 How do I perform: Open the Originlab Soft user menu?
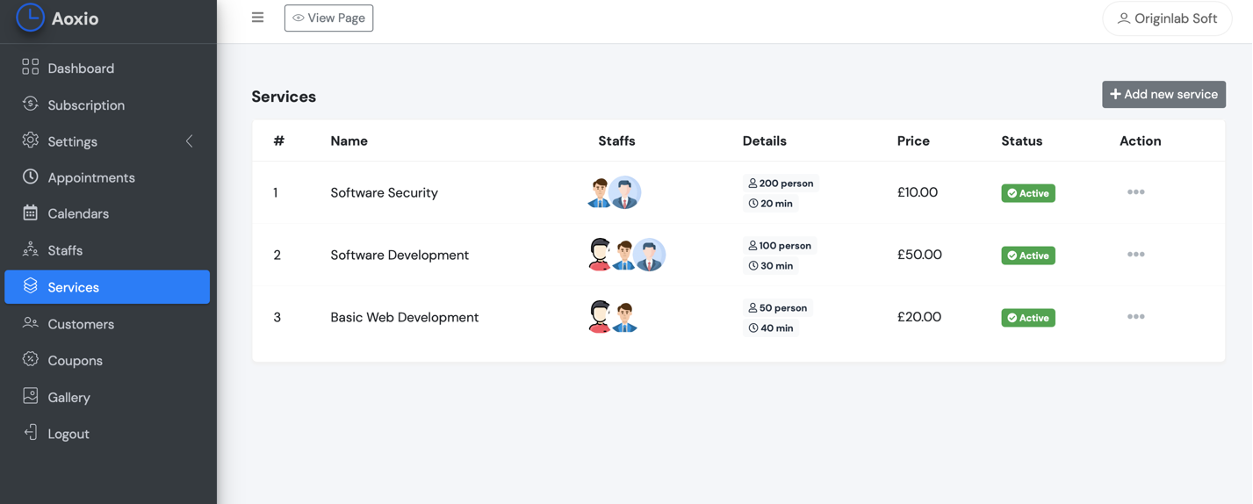pyautogui.click(x=1167, y=18)
